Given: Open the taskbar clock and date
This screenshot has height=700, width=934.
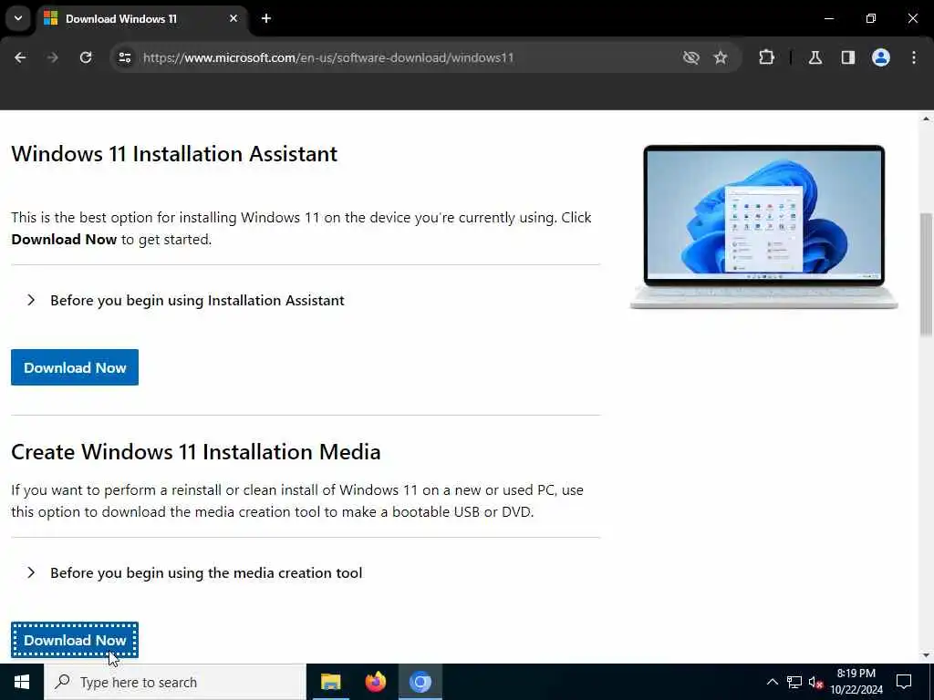Looking at the screenshot, I should 856,682.
